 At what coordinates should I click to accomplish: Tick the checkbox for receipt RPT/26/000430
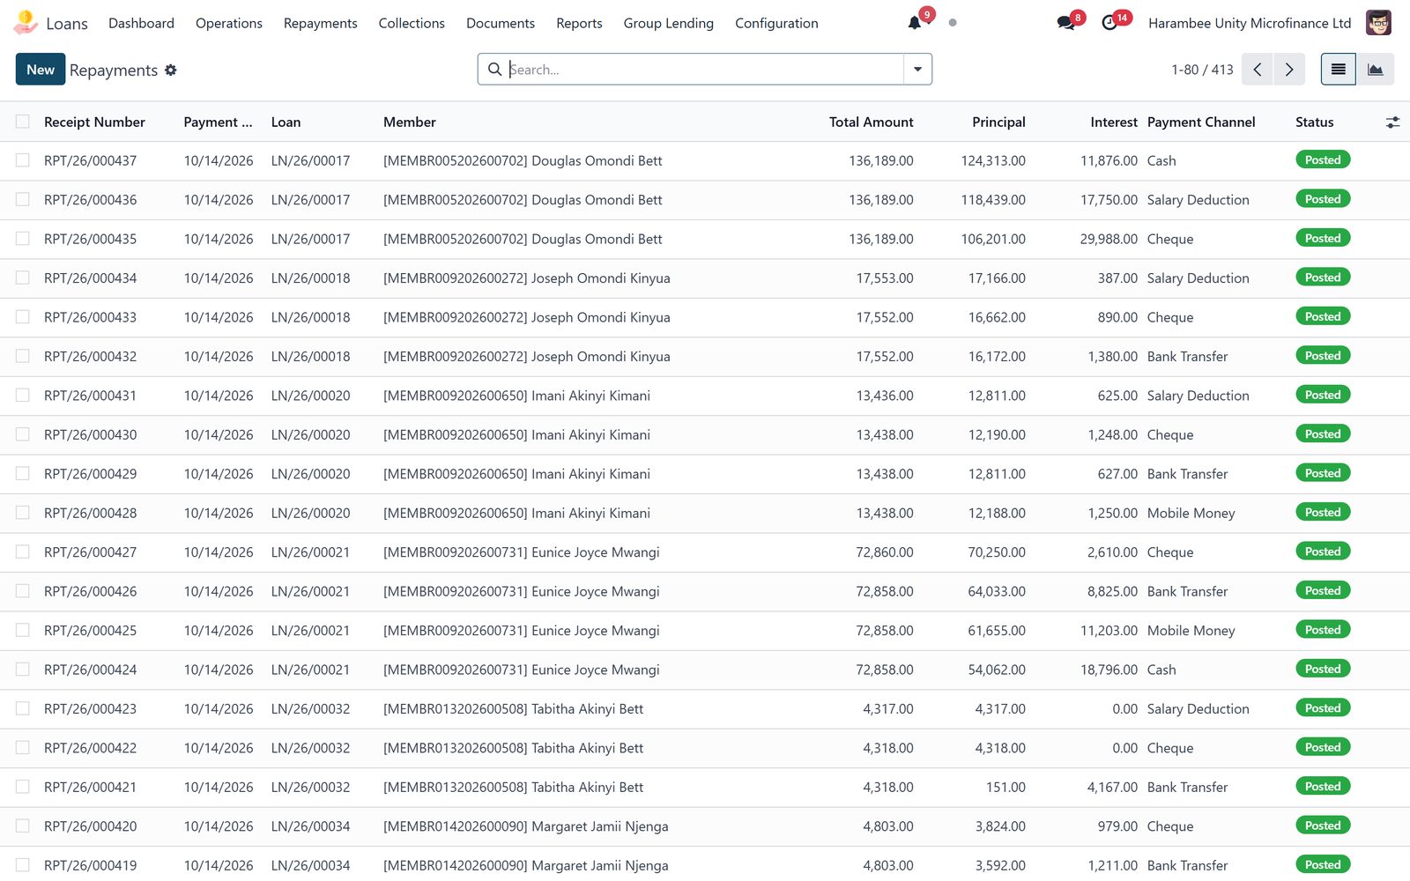(23, 434)
